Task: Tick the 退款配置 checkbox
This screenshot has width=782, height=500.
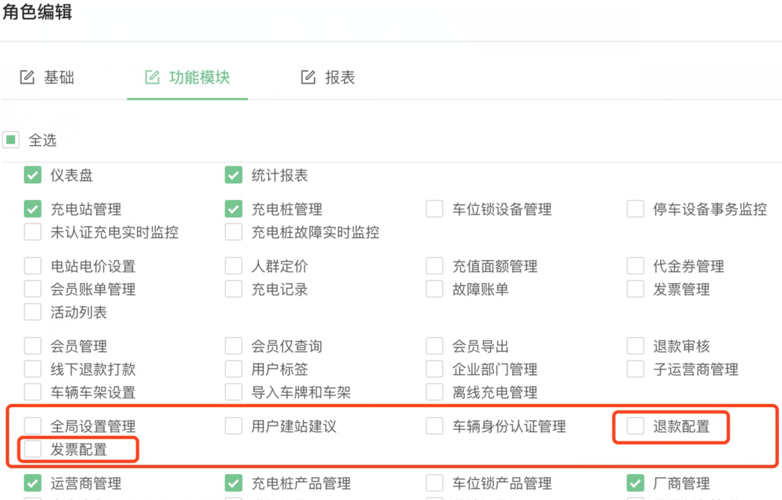Action: (635, 426)
